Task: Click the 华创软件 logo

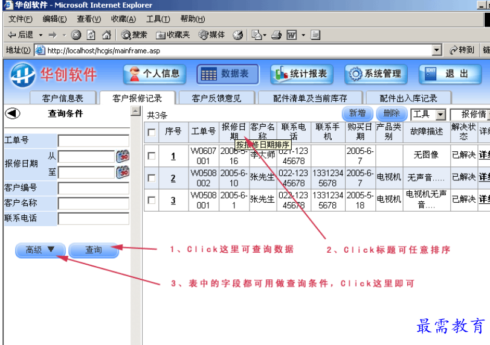Action: pos(53,75)
